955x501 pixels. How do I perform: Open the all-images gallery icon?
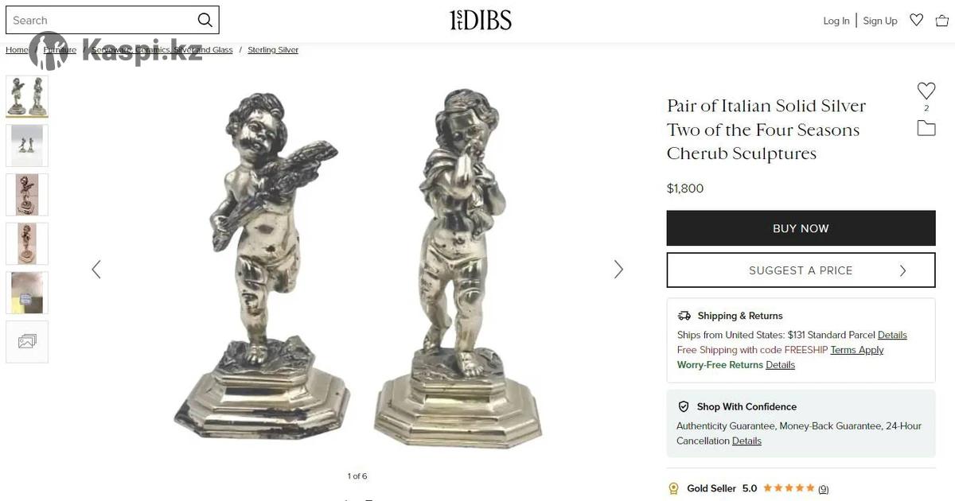(27, 342)
